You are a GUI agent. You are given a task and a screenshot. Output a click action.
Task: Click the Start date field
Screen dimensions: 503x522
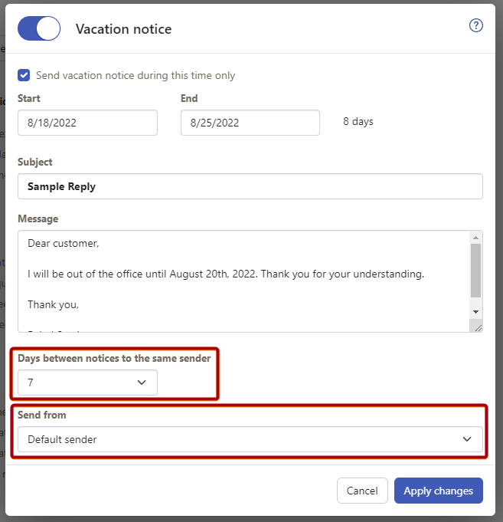pos(87,123)
